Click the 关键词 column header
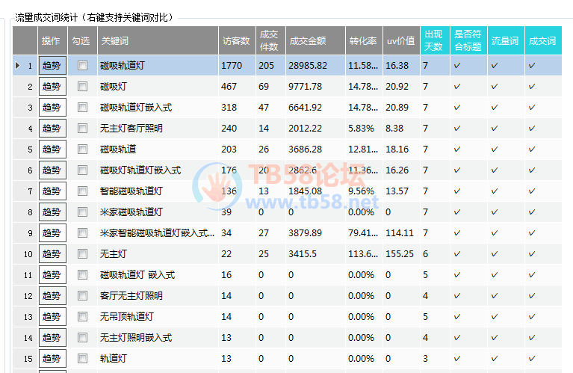Image resolution: width=573 pixels, height=373 pixels. click(x=156, y=40)
